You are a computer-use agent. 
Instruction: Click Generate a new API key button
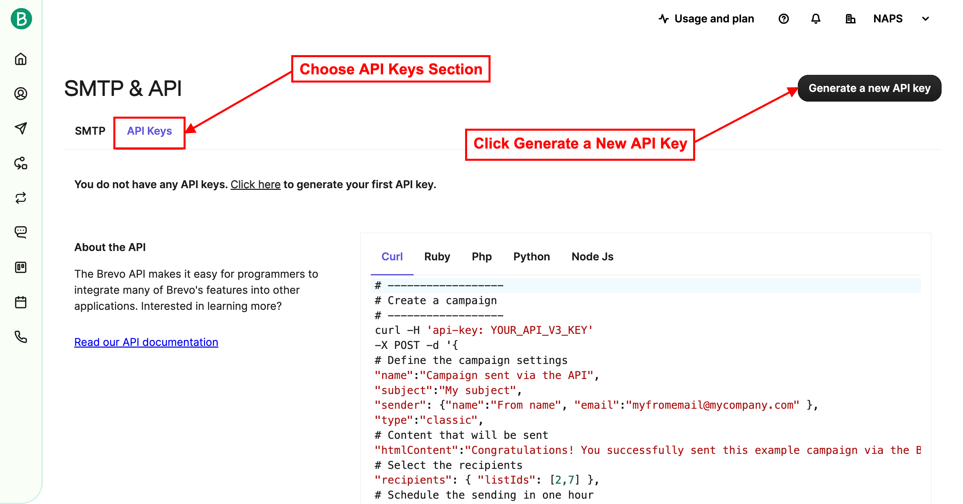pyautogui.click(x=869, y=88)
